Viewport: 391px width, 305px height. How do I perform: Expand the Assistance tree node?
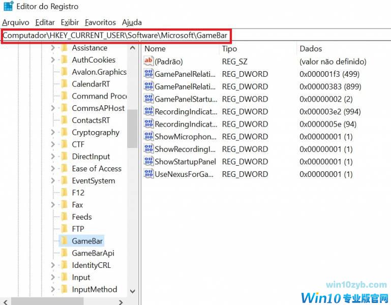(x=53, y=48)
